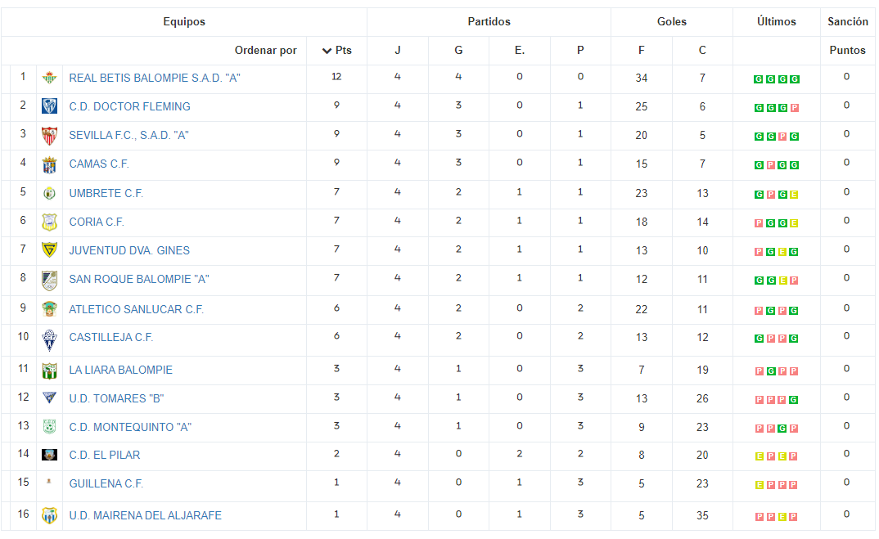Open the U.D. TOMARES "B" team link
This screenshot has height=539, width=879.
[116, 398]
